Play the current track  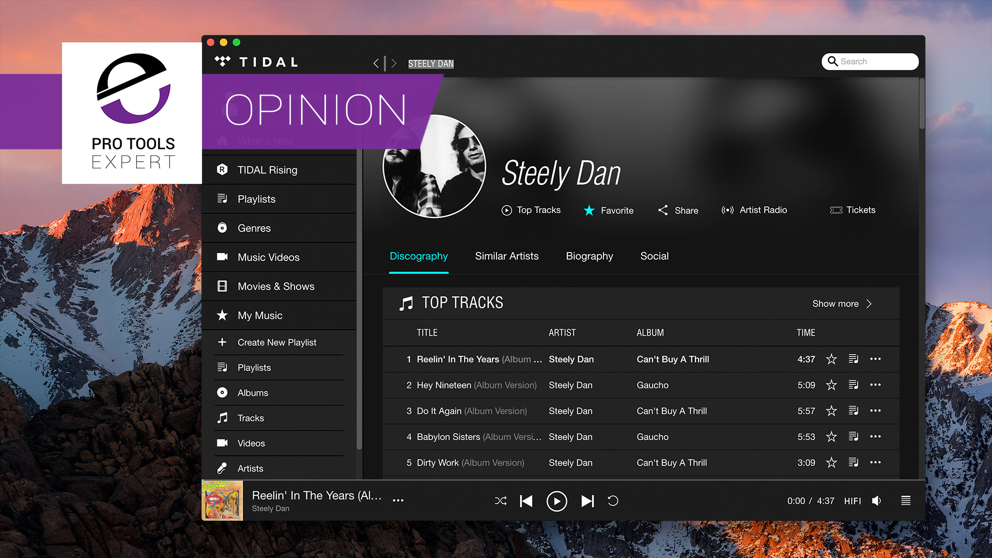(x=556, y=501)
